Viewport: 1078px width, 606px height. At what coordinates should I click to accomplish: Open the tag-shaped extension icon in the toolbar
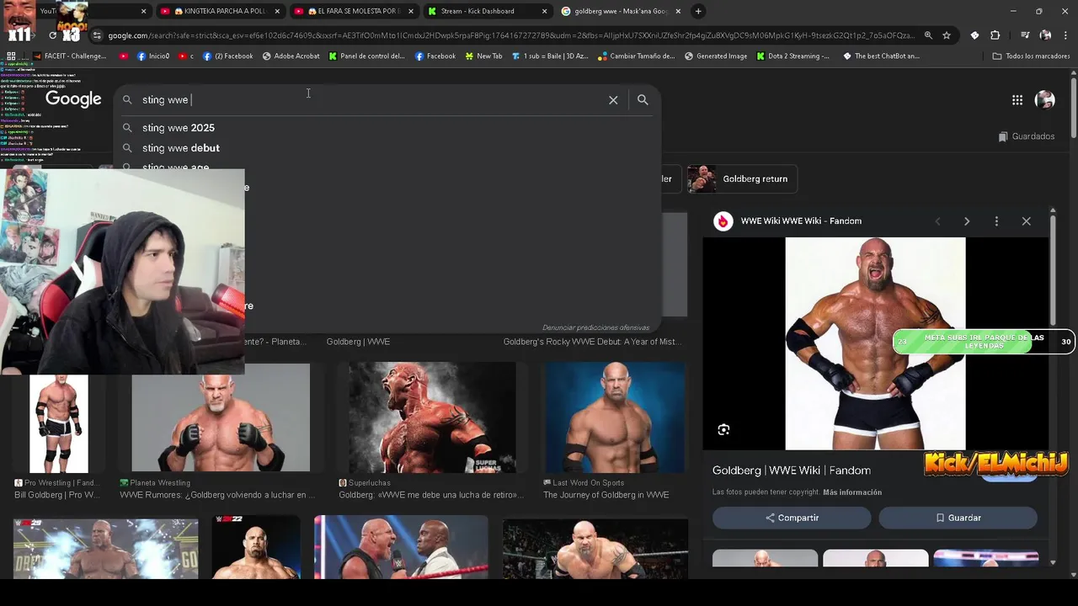[974, 35]
